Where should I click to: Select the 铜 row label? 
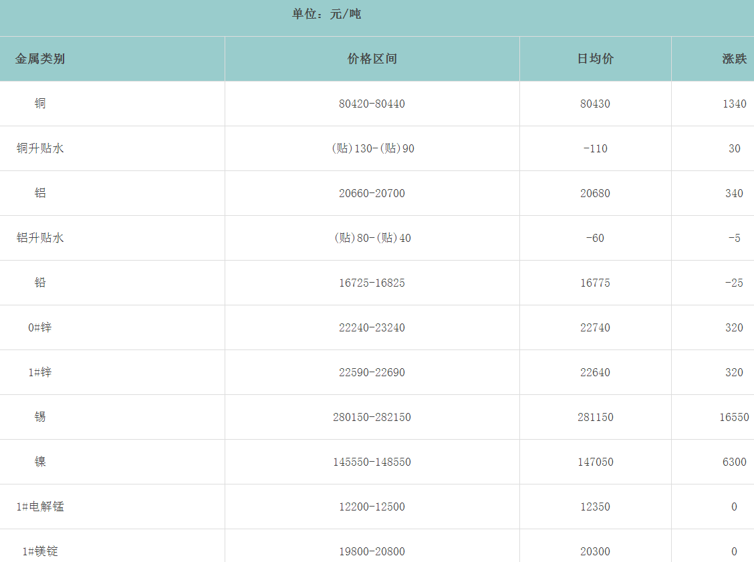coord(40,104)
